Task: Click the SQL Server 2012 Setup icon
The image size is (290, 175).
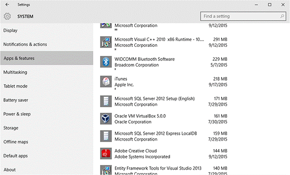Action: coord(106,101)
